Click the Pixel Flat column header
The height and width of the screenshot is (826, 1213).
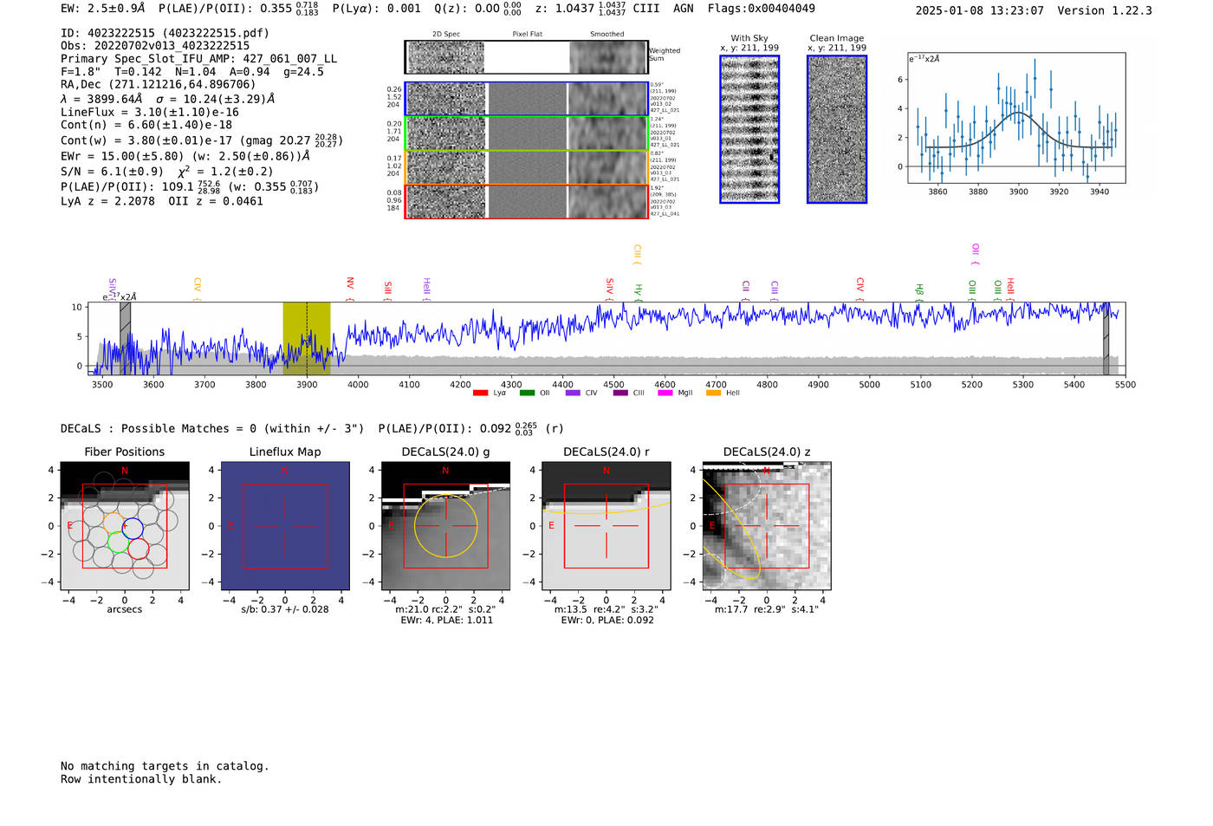[527, 35]
